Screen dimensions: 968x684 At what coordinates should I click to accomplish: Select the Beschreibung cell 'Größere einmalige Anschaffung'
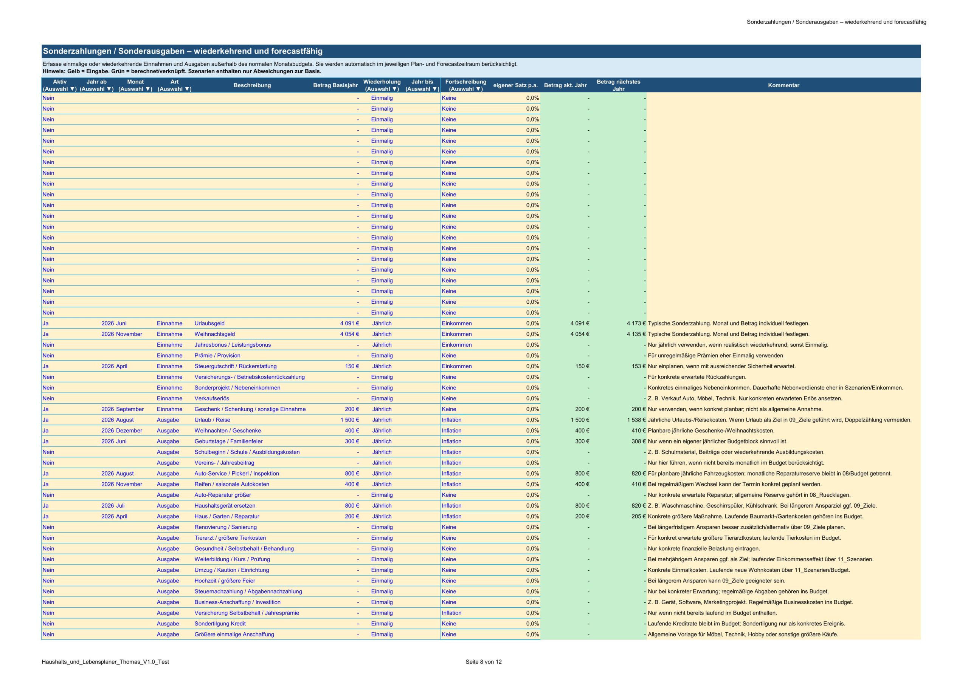pos(252,635)
